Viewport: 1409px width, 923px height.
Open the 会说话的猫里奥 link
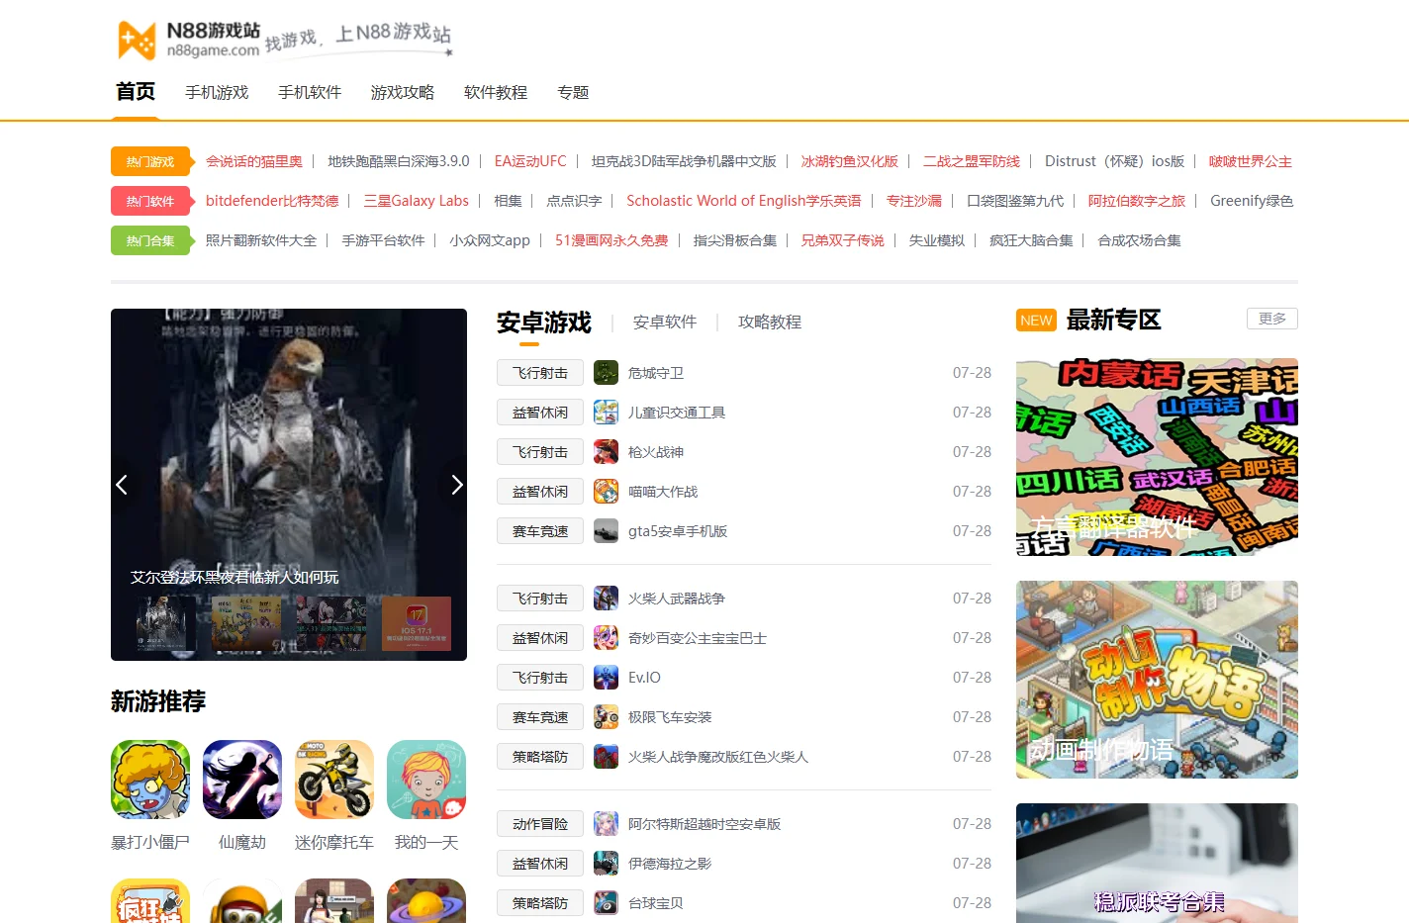(254, 161)
